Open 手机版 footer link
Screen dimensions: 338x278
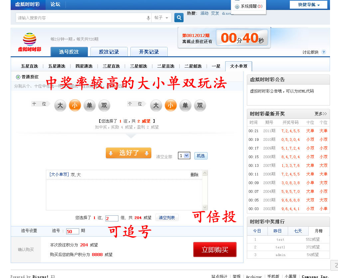click(273, 276)
